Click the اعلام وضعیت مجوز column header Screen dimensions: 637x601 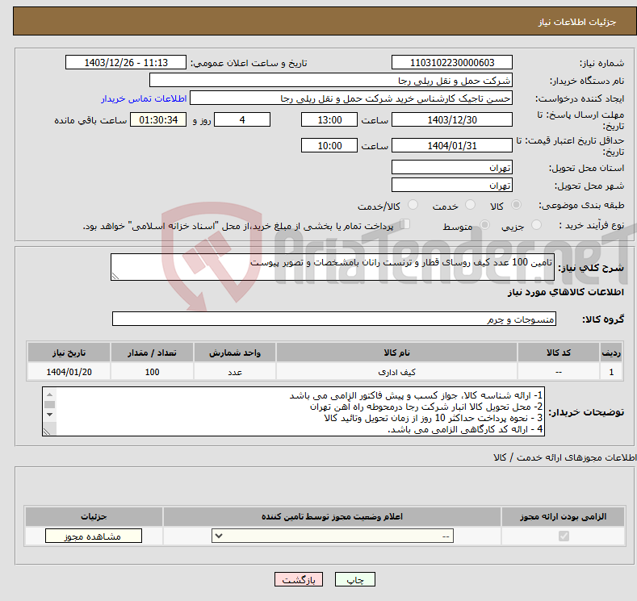pyautogui.click(x=332, y=516)
